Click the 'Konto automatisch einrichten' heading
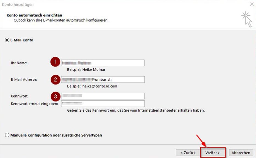Screen dimensions: 256x158 [34, 15]
